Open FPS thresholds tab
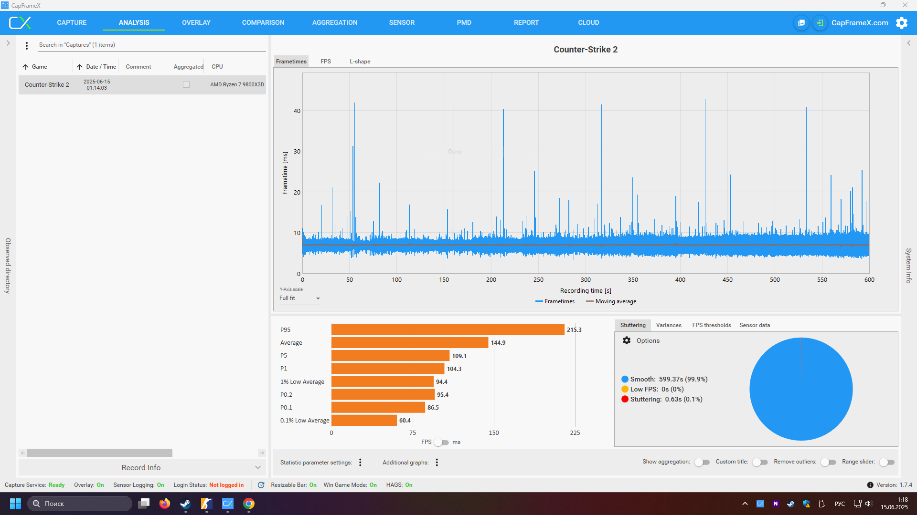The width and height of the screenshot is (917, 515). click(712, 325)
